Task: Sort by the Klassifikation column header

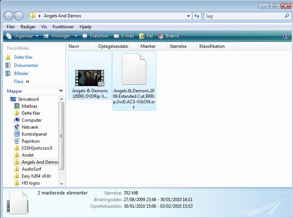Action: pyautogui.click(x=216, y=46)
